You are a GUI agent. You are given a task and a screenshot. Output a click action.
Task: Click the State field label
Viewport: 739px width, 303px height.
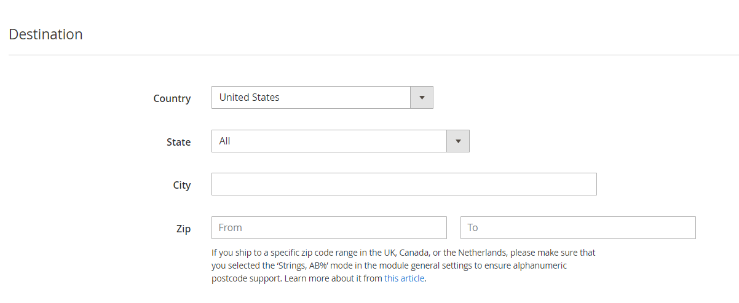tap(179, 142)
